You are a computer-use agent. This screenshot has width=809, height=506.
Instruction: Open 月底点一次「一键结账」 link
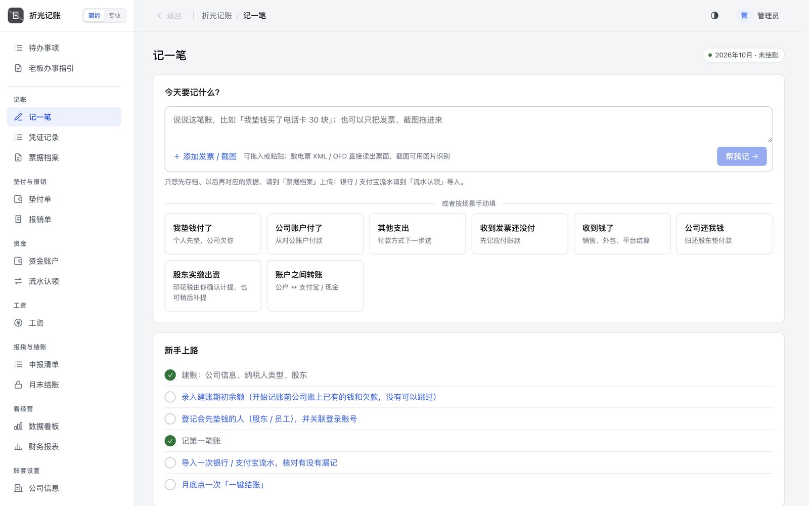click(223, 484)
